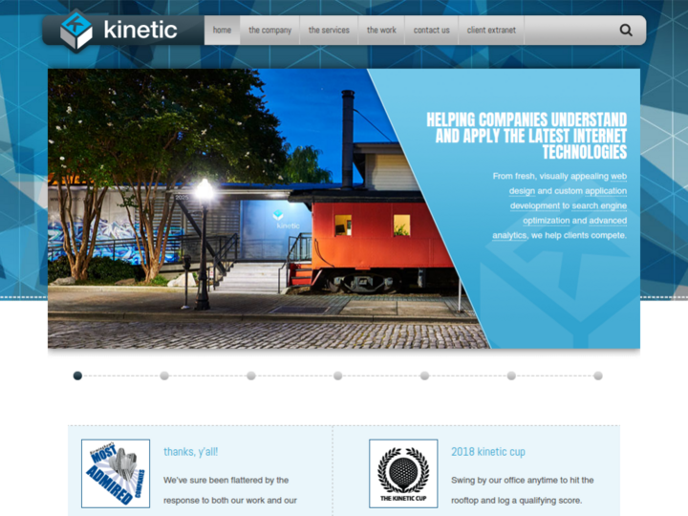Jump to the last slide dot

tap(598, 376)
